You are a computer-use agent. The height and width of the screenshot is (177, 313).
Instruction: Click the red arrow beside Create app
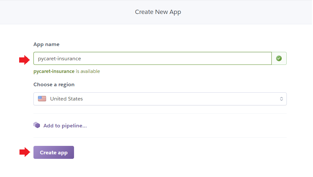pyautogui.click(x=24, y=152)
